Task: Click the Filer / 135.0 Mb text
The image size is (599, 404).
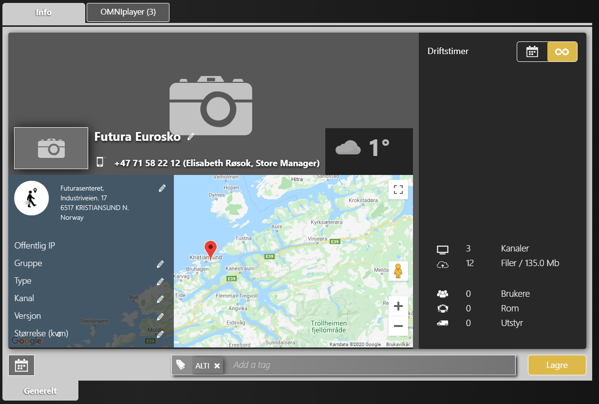Action: 530,263
